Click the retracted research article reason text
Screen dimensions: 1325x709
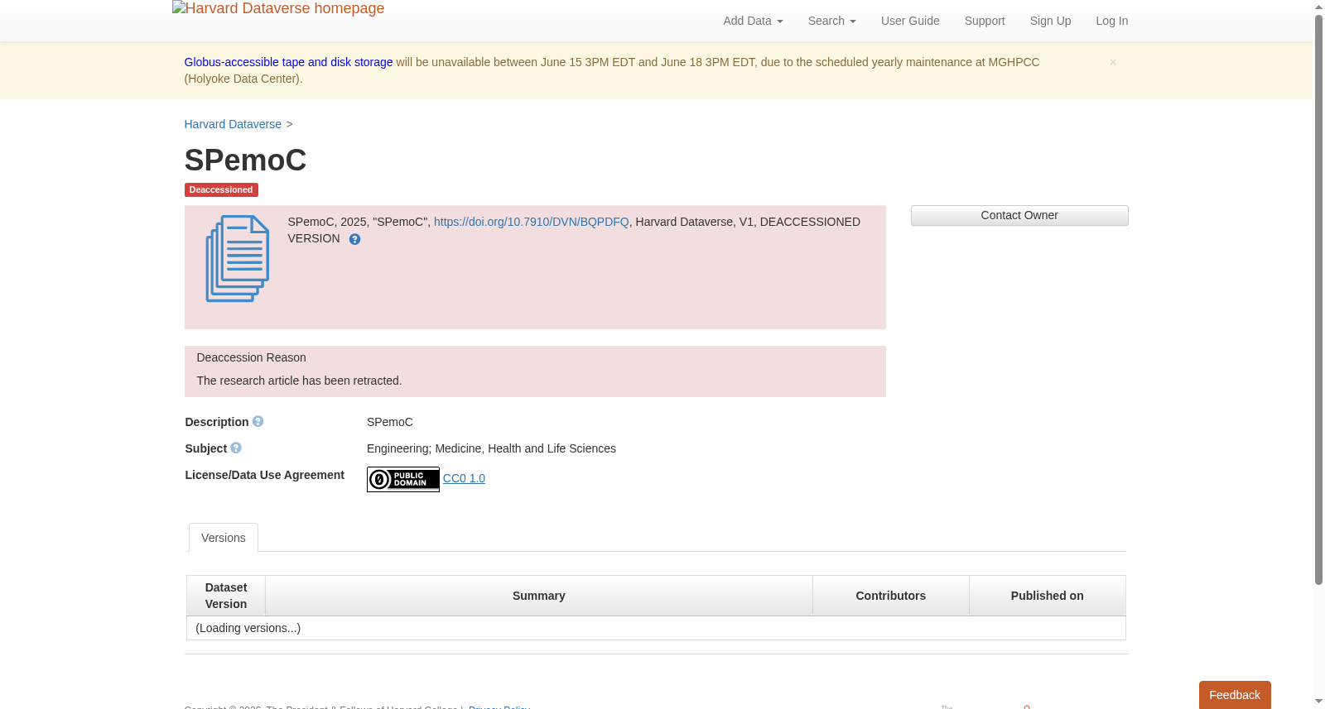click(299, 381)
